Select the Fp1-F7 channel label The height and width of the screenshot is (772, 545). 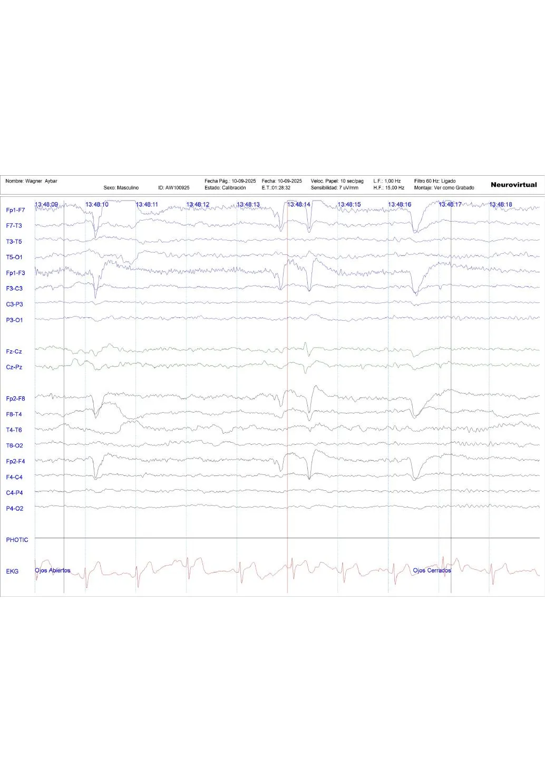click(15, 210)
